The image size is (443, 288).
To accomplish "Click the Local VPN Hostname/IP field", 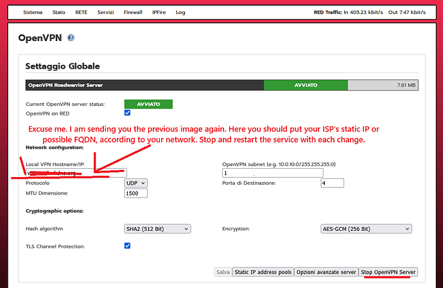I will pyautogui.click(x=76, y=173).
